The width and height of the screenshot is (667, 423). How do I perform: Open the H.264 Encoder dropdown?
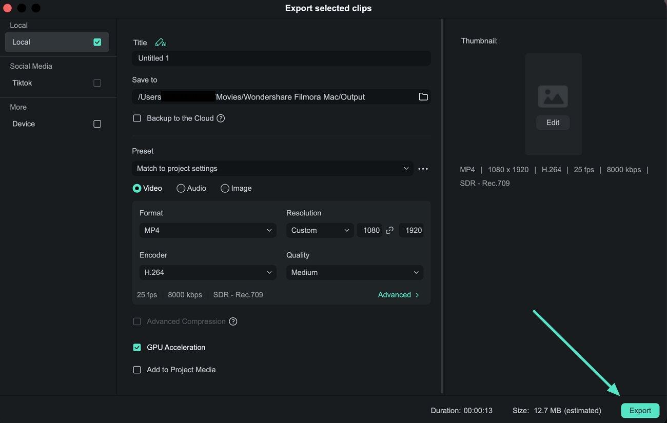pos(208,273)
